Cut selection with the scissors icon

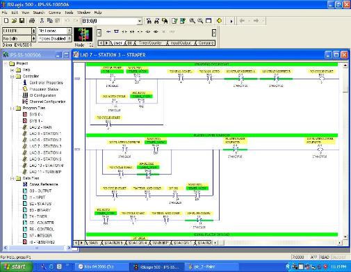[x=42, y=21]
